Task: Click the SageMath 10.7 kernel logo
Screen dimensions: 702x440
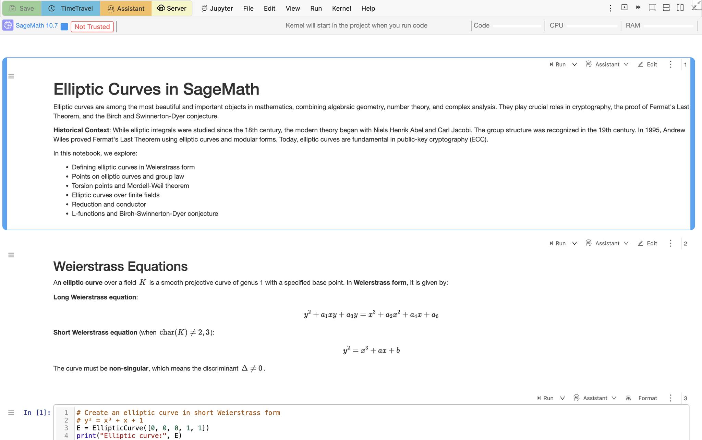Action: (8, 25)
